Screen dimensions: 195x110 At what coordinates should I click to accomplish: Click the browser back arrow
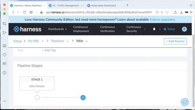click(x=13, y=12)
